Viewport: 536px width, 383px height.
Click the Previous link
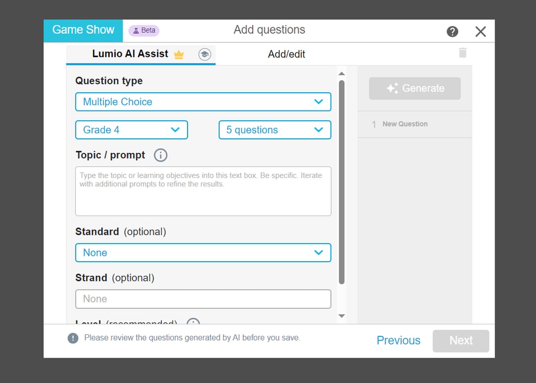398,341
